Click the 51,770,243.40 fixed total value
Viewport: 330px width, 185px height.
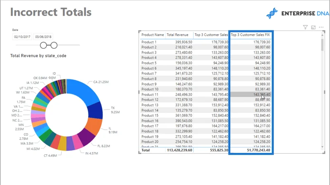[259, 150]
